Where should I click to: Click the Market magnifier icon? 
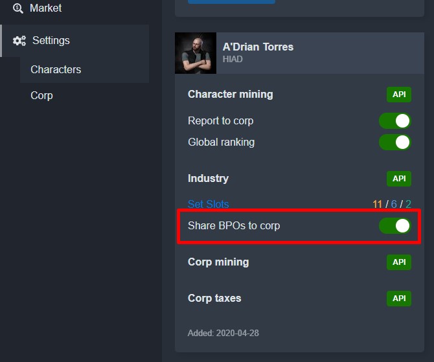tap(18, 8)
